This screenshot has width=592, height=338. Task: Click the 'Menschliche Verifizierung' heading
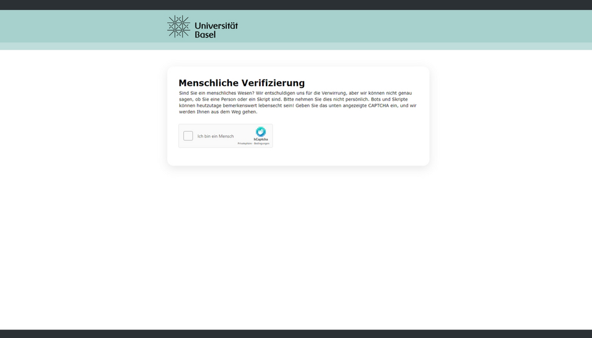[241, 83]
